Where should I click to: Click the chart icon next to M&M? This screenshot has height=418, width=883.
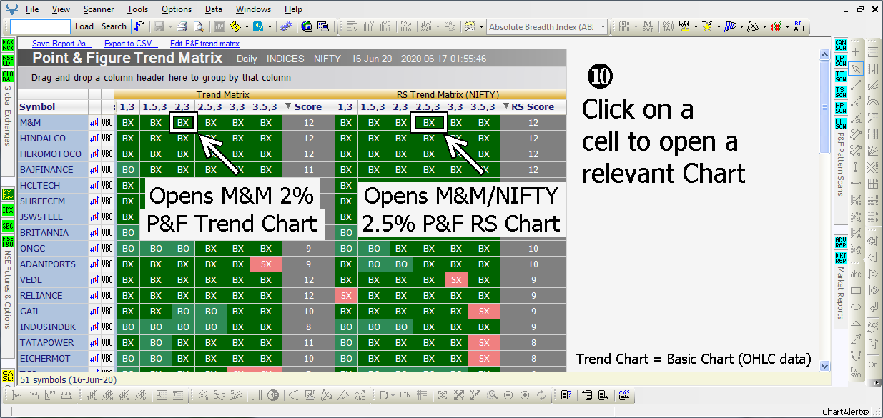[94, 122]
